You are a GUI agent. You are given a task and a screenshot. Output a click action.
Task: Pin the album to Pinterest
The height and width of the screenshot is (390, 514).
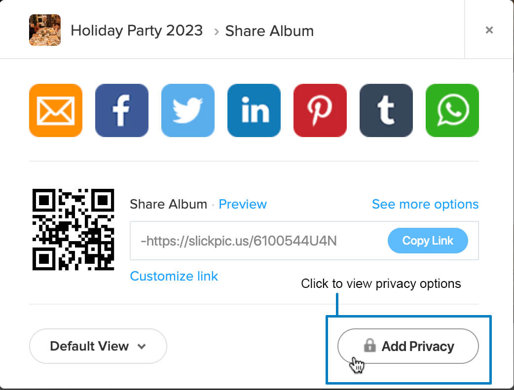320,110
